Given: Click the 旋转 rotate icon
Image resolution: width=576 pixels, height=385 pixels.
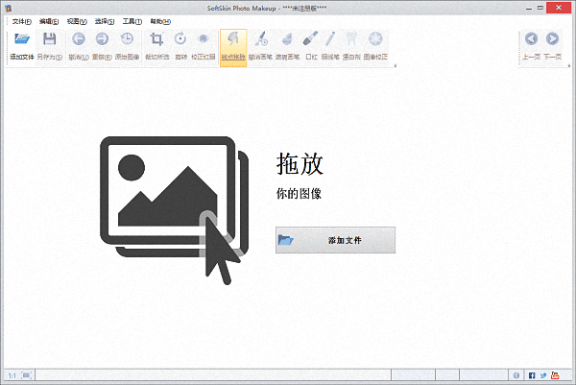Looking at the screenshot, I should click(x=180, y=40).
